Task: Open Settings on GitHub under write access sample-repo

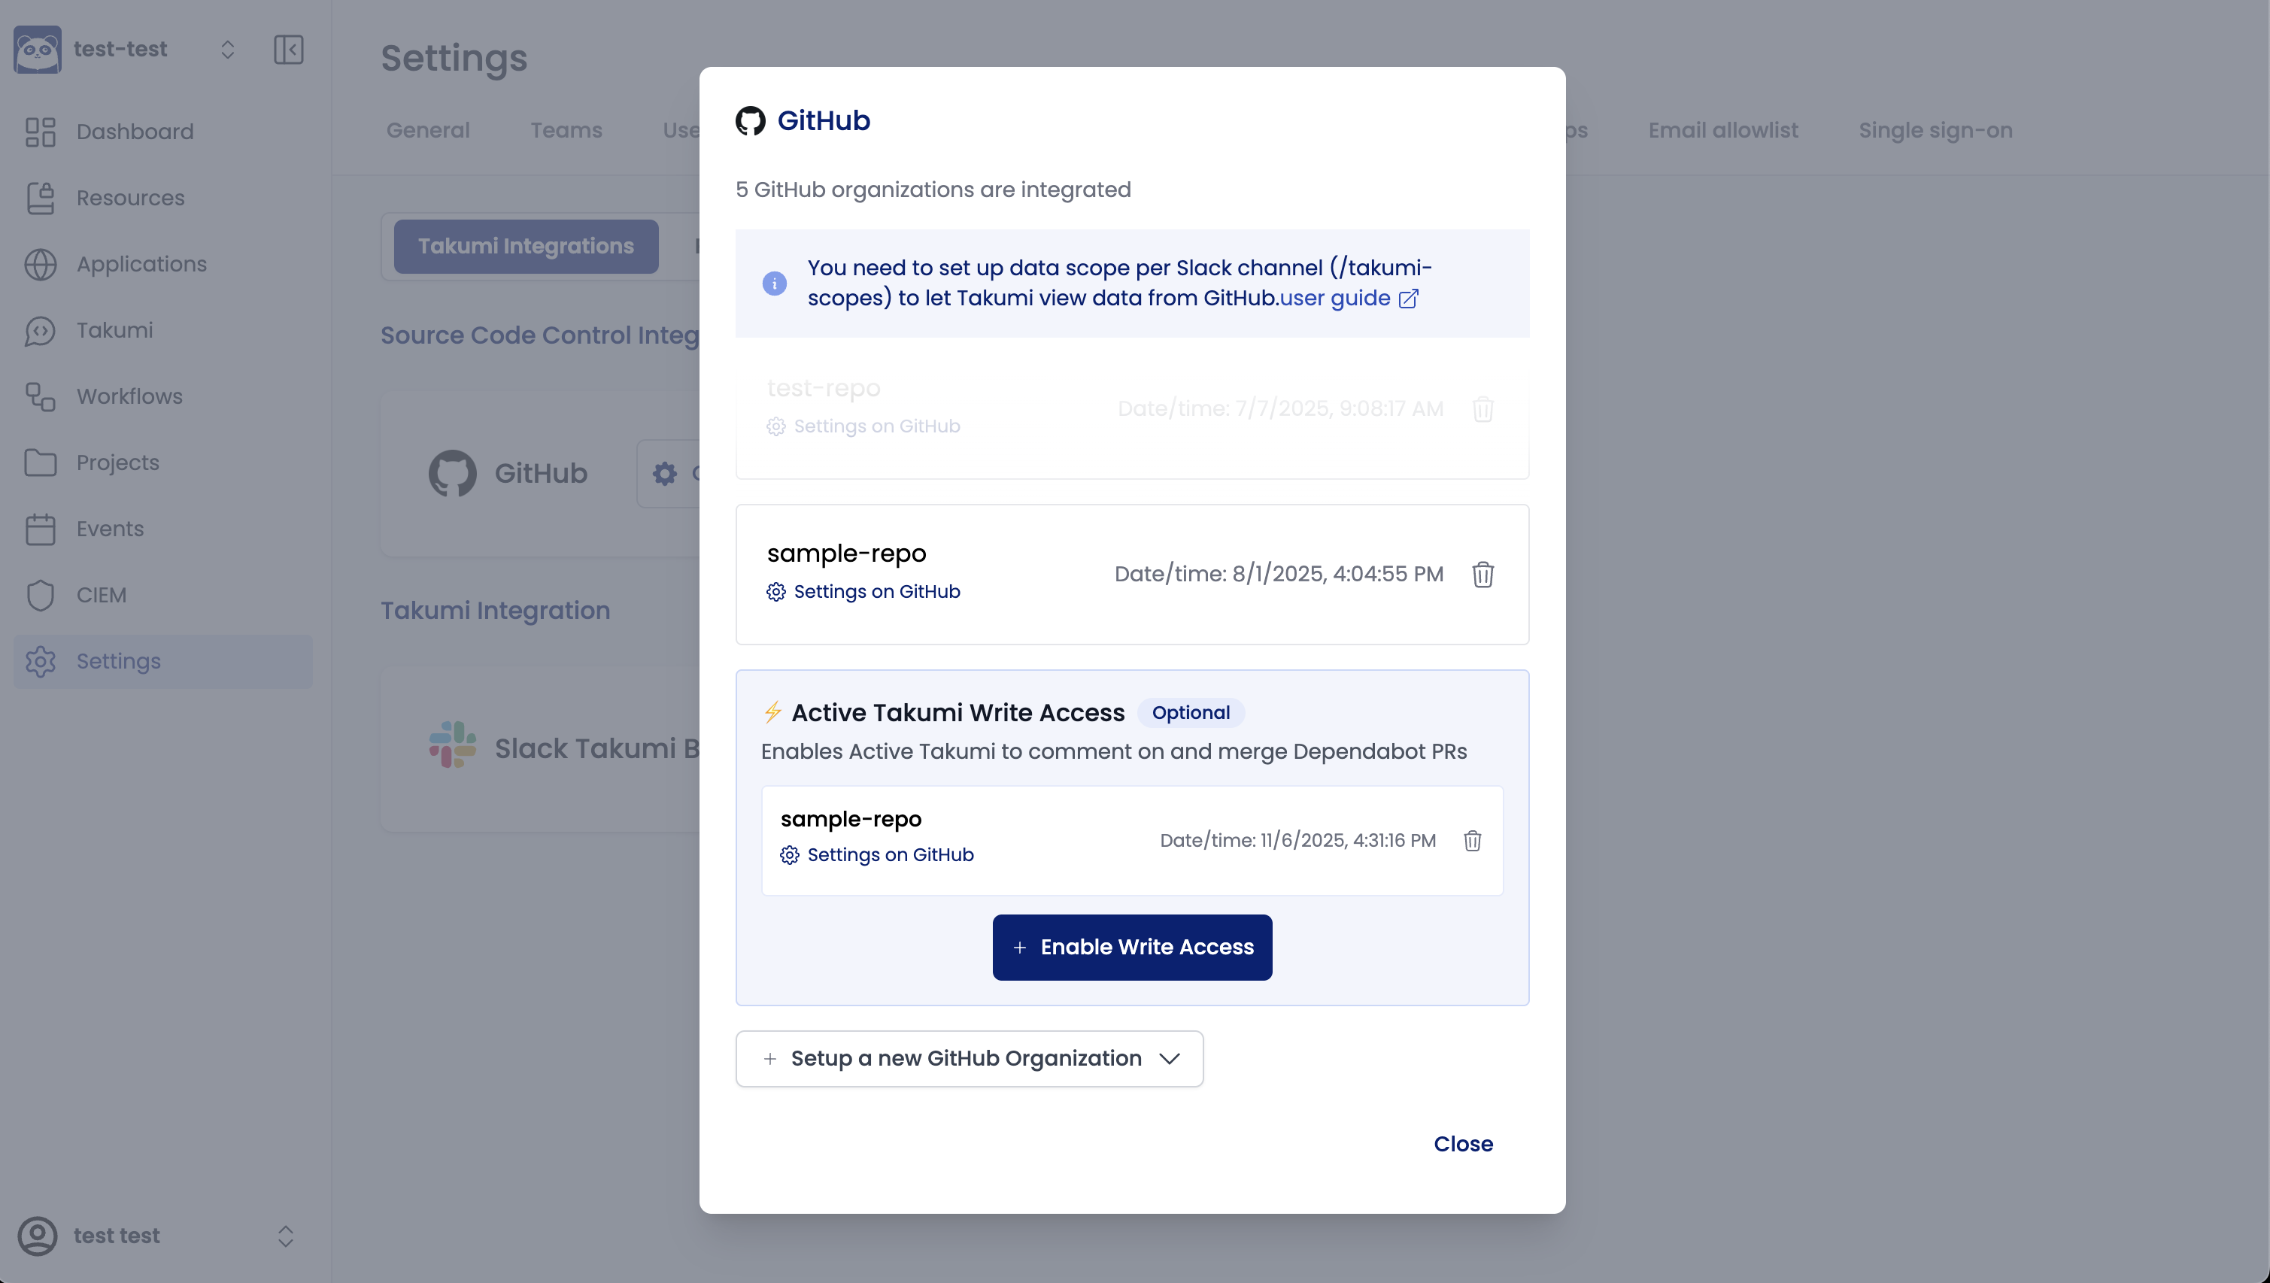Action: pos(889,855)
